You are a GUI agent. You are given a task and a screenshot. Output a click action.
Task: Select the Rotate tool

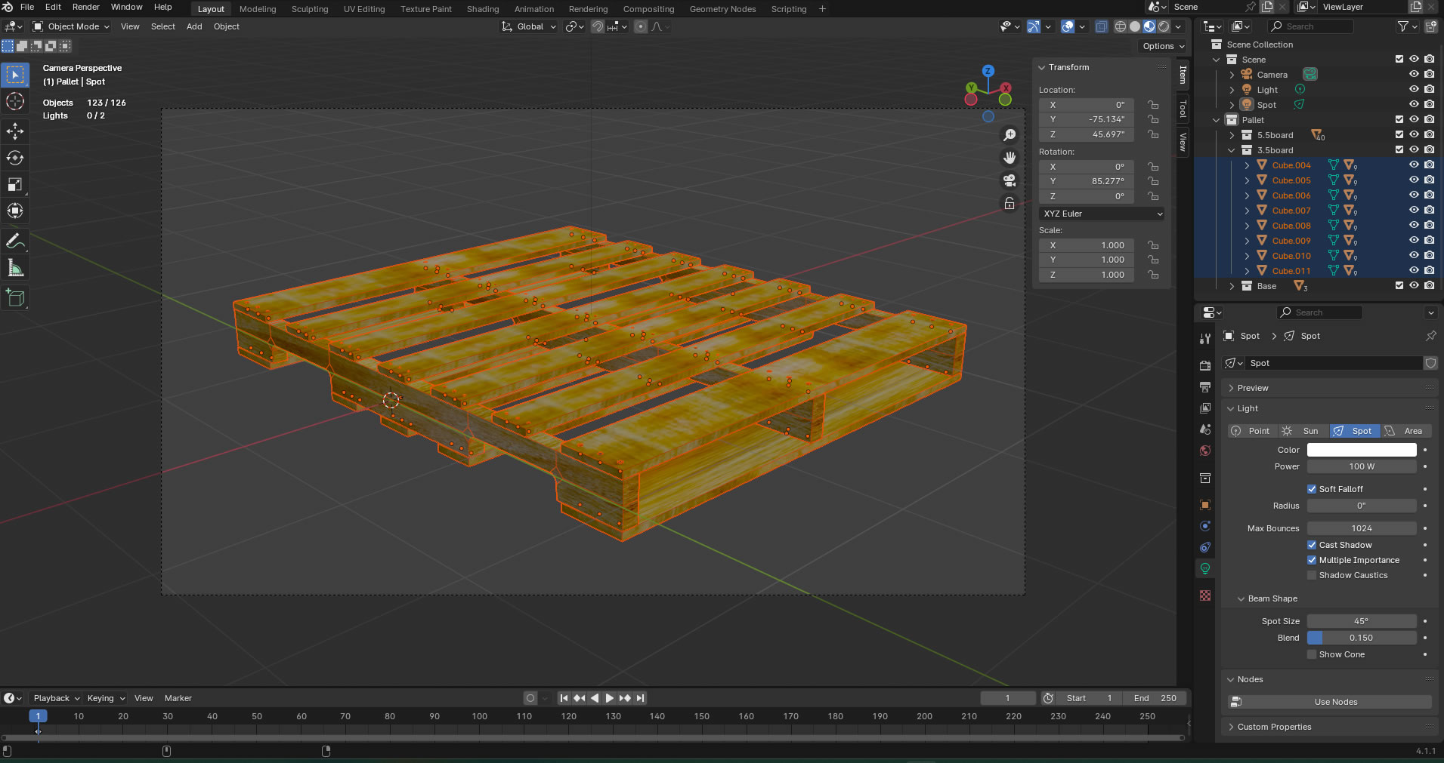pyautogui.click(x=15, y=158)
